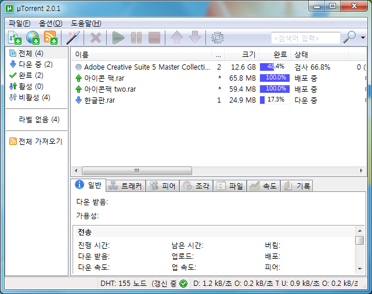The image size is (372, 294).
Task: Open the 파일(F) menu
Action: [x=20, y=23]
